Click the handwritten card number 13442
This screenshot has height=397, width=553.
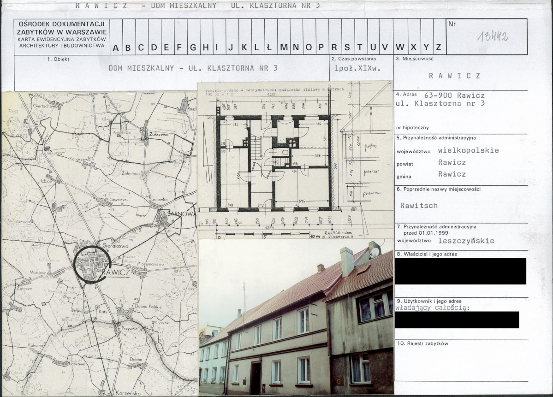click(493, 36)
